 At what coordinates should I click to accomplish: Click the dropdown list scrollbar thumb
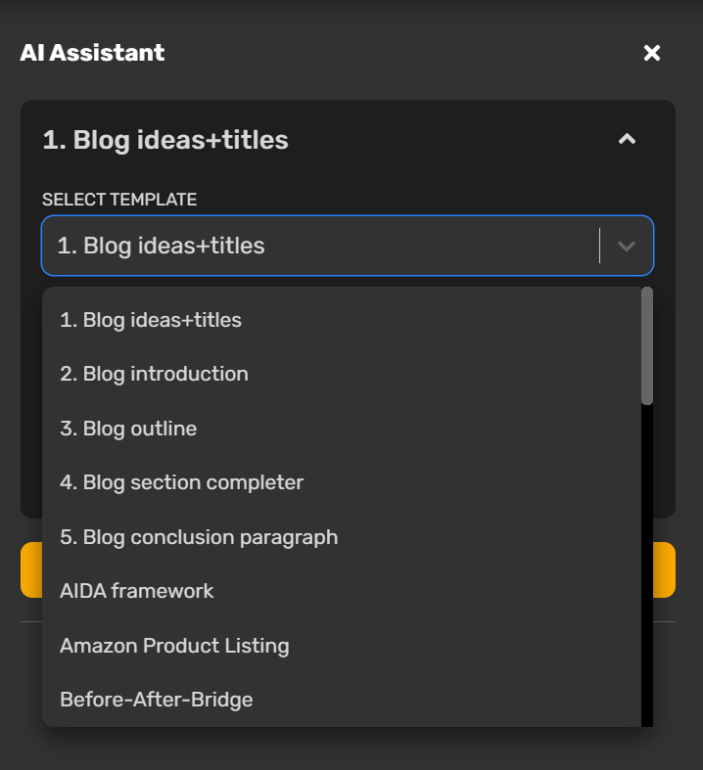pos(647,346)
